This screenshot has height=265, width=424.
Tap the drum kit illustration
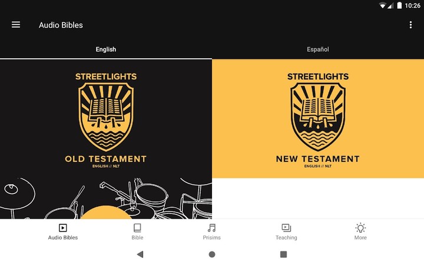tap(106, 198)
